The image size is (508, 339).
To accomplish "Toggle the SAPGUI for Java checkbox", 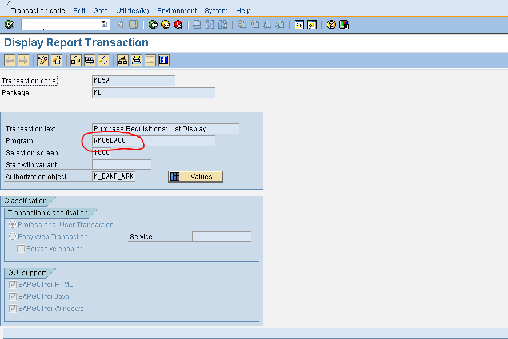I will click(13, 296).
